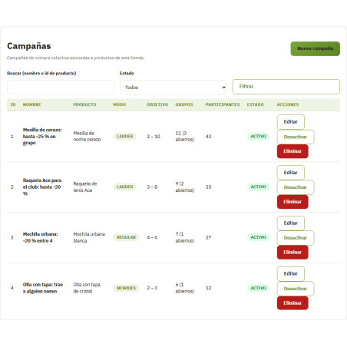347x347 pixels.
Task: Click participants value 35
Action: pyautogui.click(x=209, y=187)
